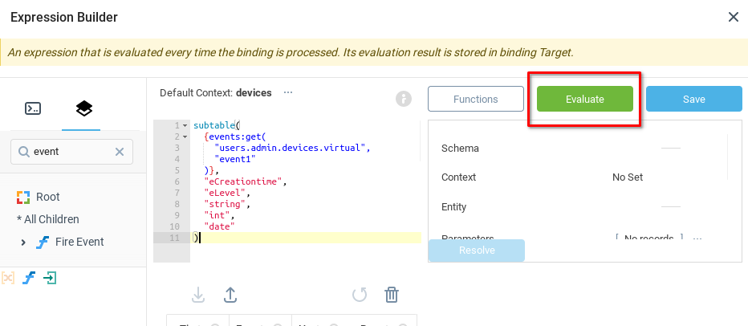Switch to the layers stack tab icon

point(83,108)
